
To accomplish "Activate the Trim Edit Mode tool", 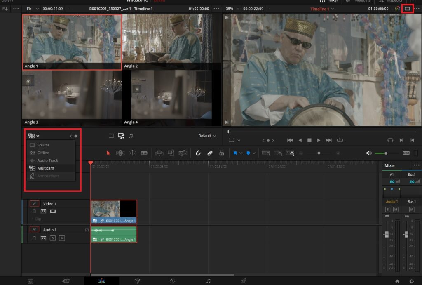I will pos(120,153).
